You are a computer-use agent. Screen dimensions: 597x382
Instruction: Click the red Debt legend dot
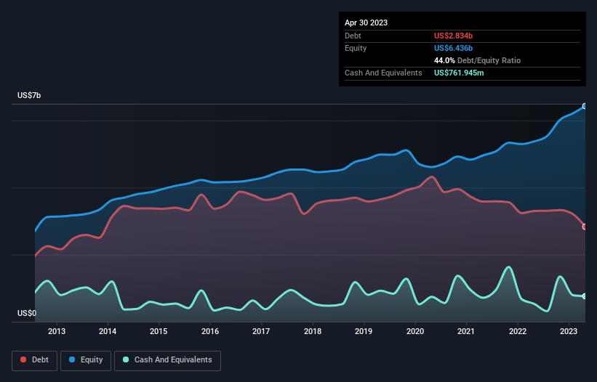point(23,359)
